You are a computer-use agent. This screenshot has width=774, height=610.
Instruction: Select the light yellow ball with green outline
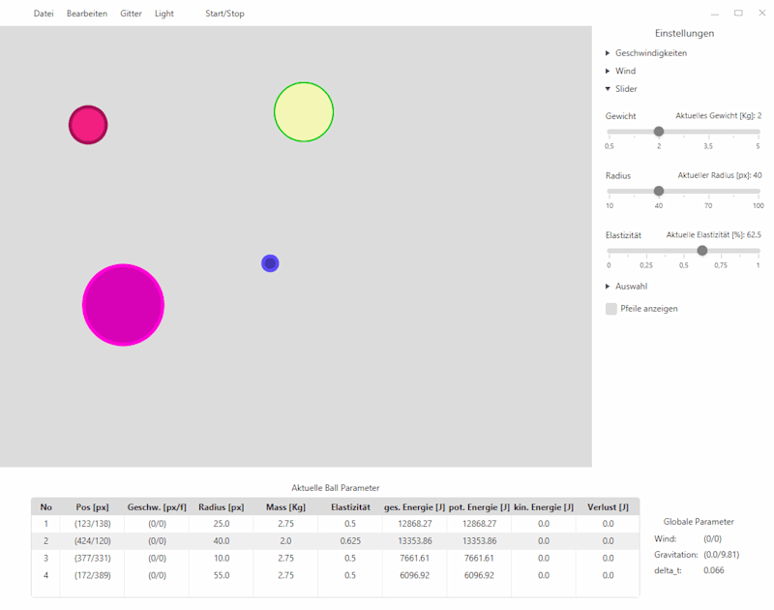(304, 112)
